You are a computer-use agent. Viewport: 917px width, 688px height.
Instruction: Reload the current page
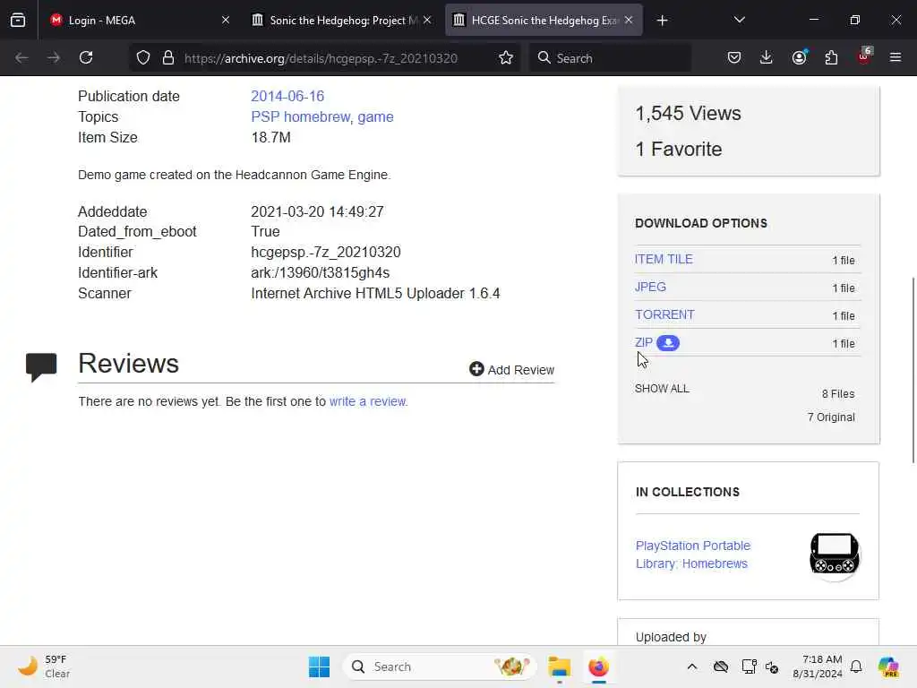click(86, 58)
